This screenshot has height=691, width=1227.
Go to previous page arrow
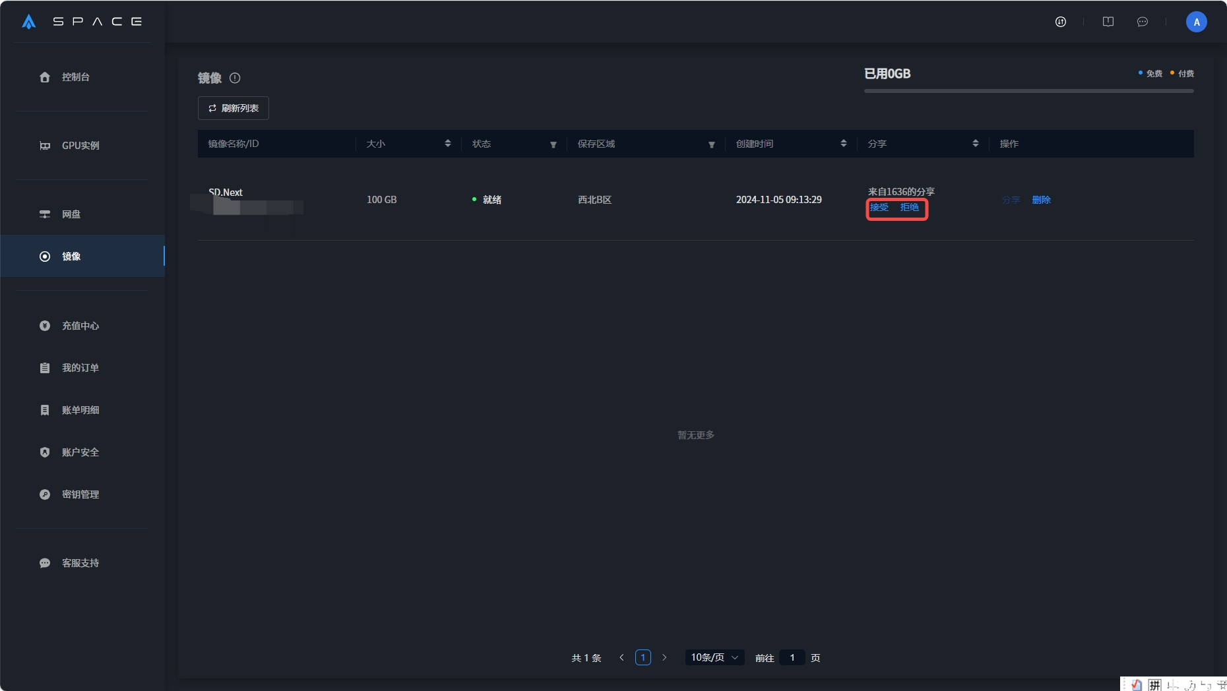click(621, 657)
